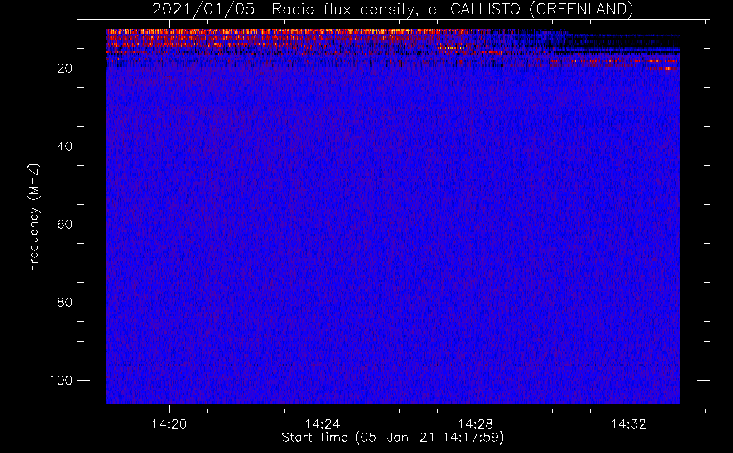Click the 80 MHz frequency axis label
Screen dimensions: 733x453
pyautogui.click(x=65, y=302)
